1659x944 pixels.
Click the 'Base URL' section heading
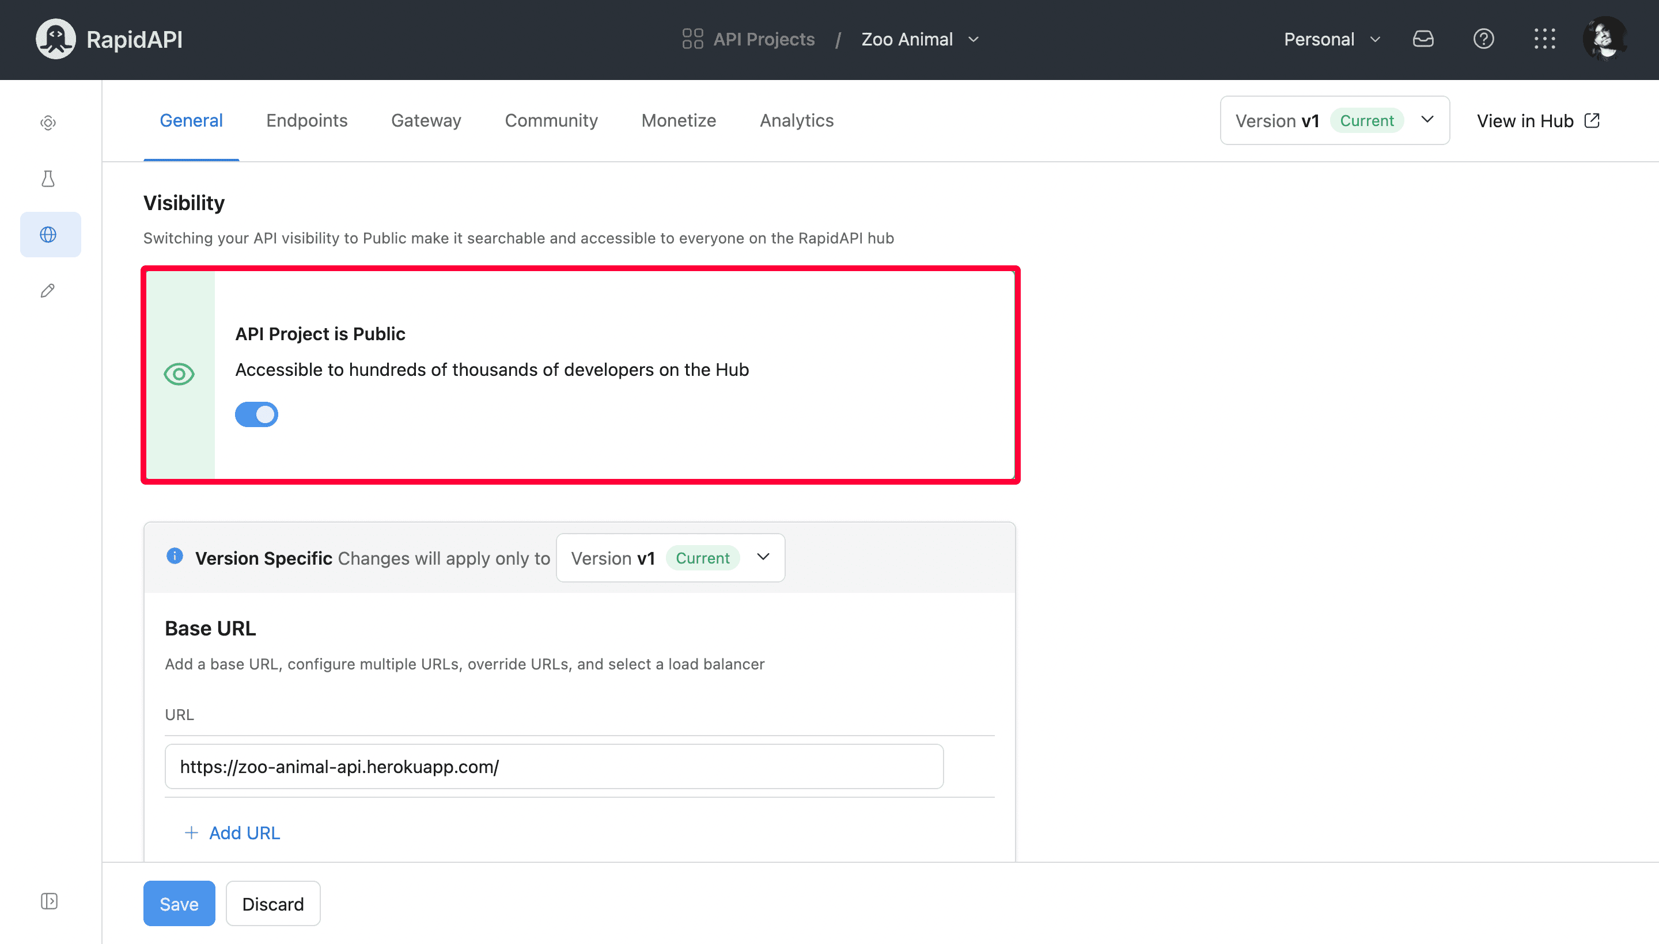210,628
